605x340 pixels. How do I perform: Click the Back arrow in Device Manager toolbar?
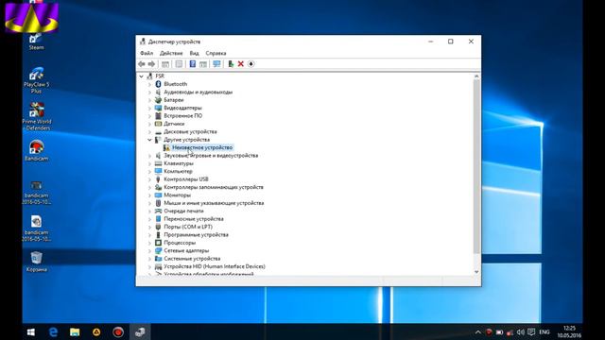click(x=142, y=64)
